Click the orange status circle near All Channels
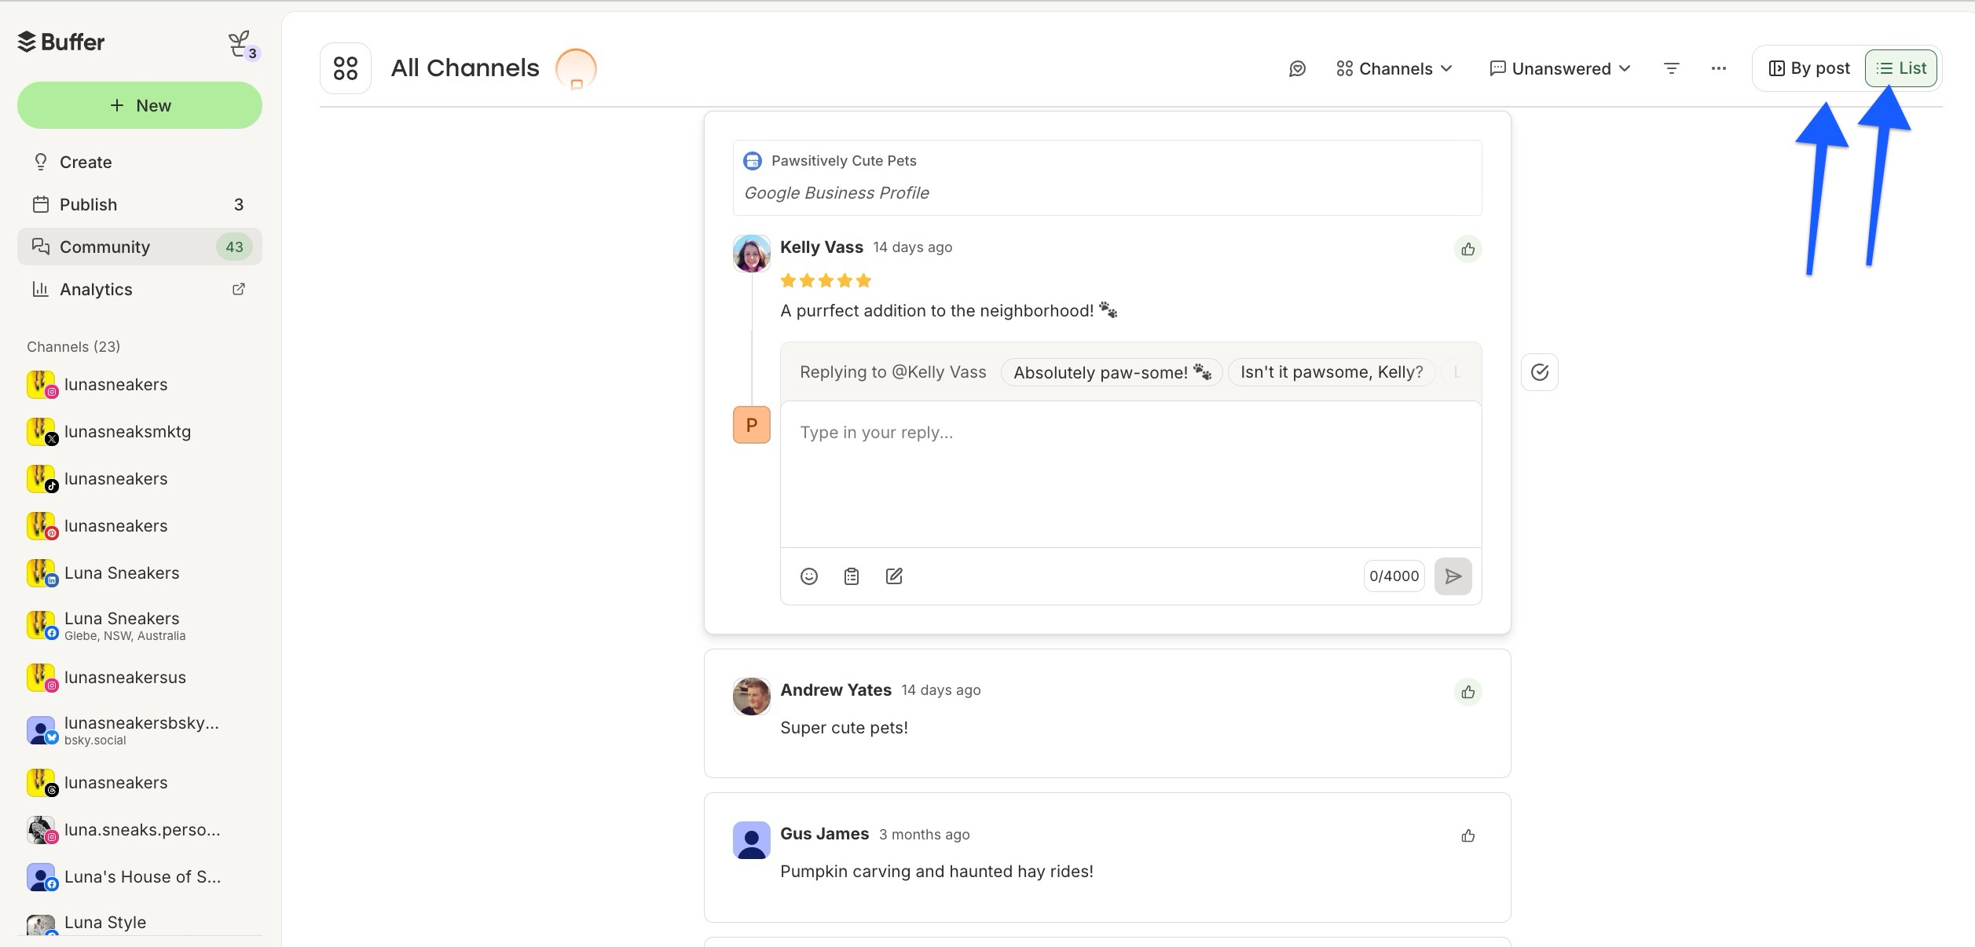The width and height of the screenshot is (1975, 947). click(x=576, y=69)
